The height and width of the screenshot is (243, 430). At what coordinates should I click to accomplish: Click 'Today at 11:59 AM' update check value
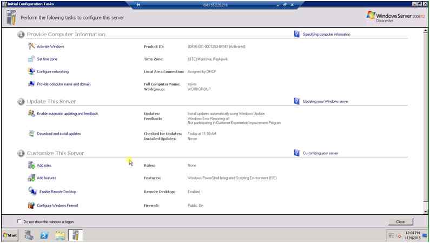pyautogui.click(x=202, y=134)
